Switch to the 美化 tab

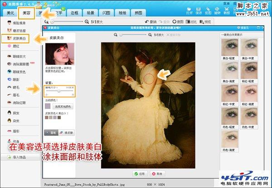(10, 13)
